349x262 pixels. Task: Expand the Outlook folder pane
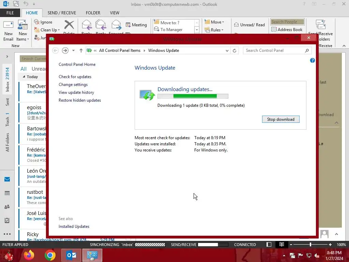[7, 57]
